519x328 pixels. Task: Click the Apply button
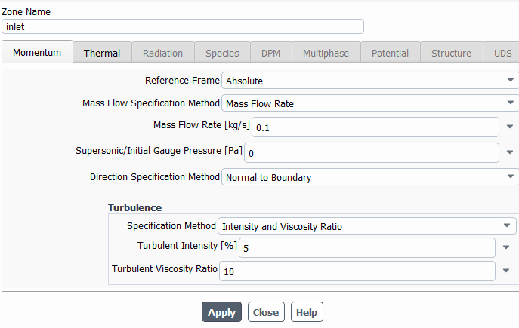coord(222,312)
